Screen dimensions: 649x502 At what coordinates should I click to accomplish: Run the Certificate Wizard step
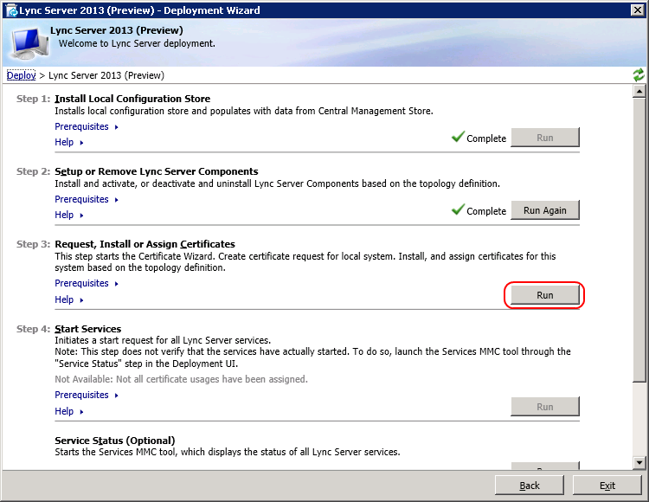click(x=544, y=295)
